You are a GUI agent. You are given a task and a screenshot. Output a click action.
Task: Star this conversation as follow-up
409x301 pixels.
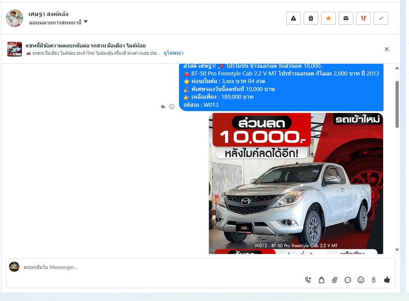[328, 18]
